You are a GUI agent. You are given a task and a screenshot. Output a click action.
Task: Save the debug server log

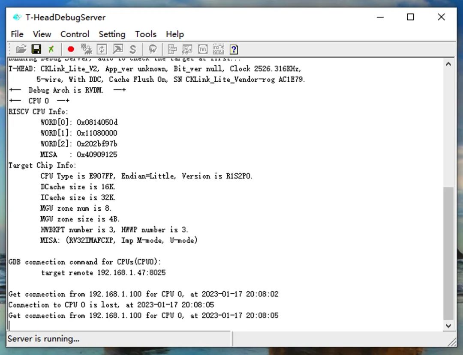click(x=36, y=49)
